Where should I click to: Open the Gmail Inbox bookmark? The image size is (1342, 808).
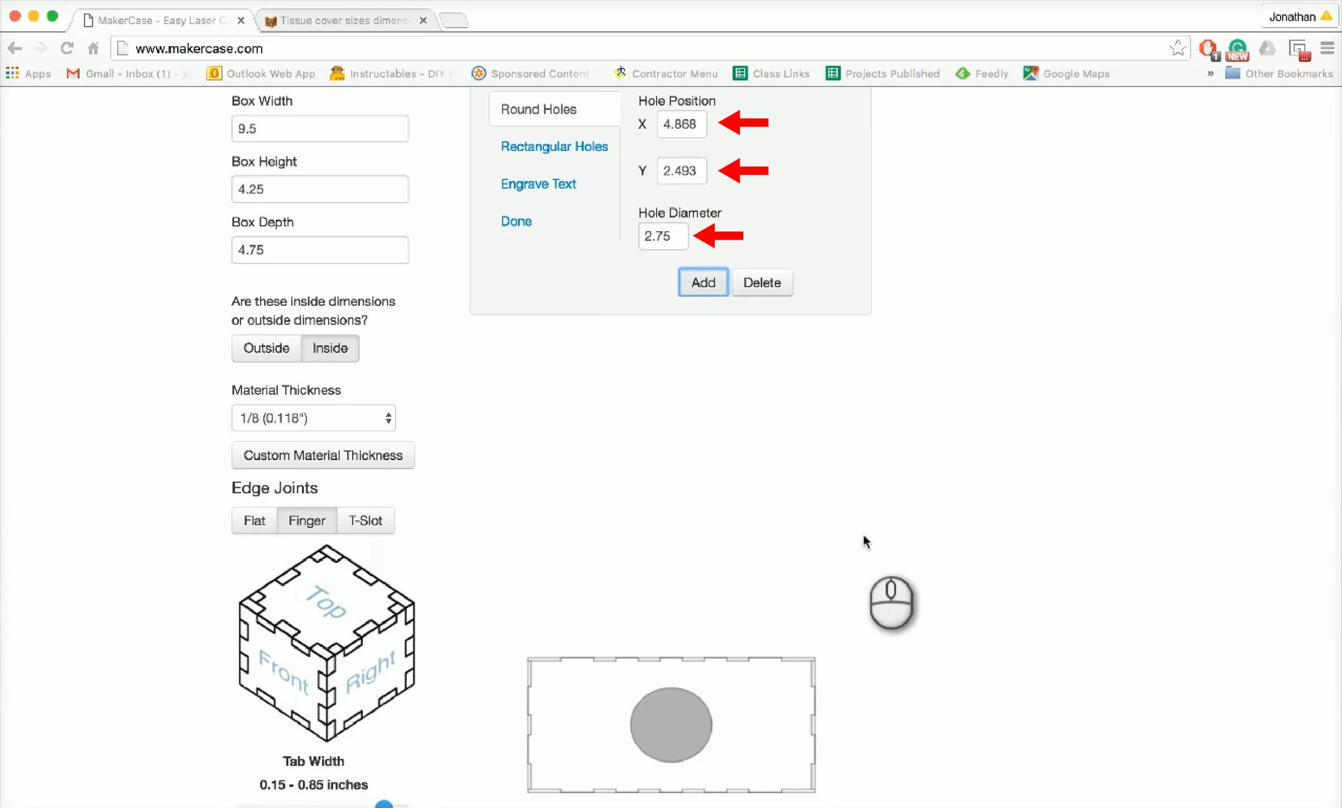coord(128,74)
